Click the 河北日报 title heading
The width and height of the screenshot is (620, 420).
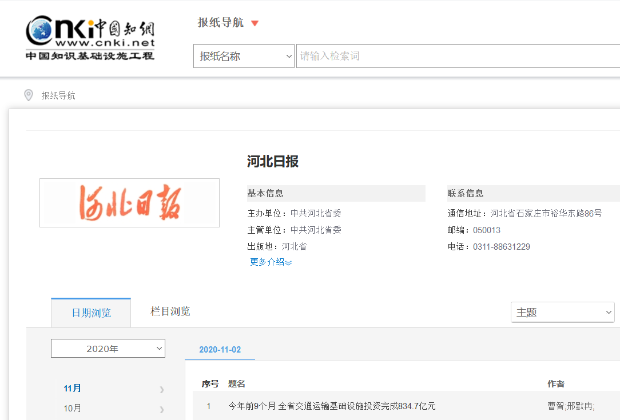[273, 161]
